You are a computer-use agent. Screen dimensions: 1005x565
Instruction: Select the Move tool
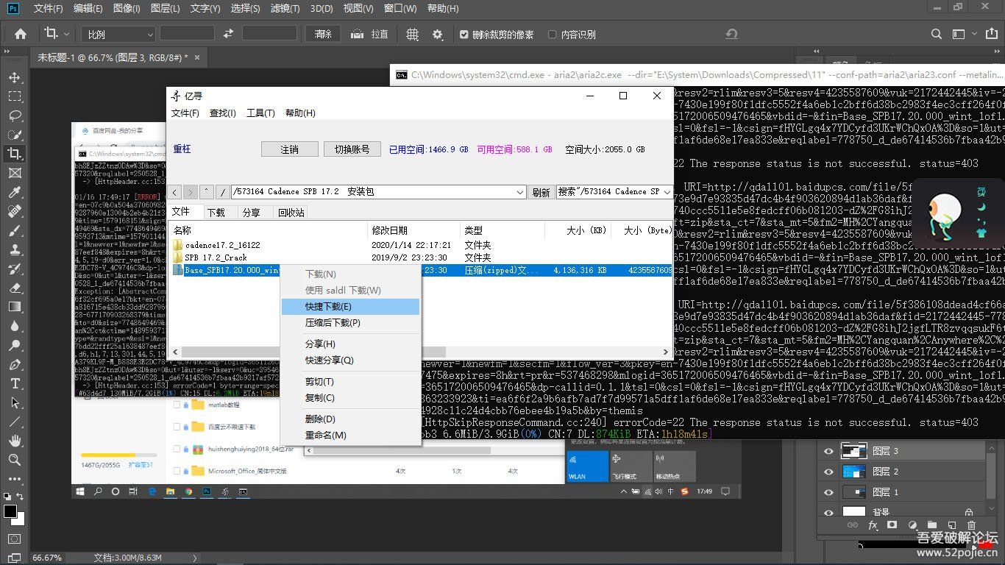coord(15,77)
